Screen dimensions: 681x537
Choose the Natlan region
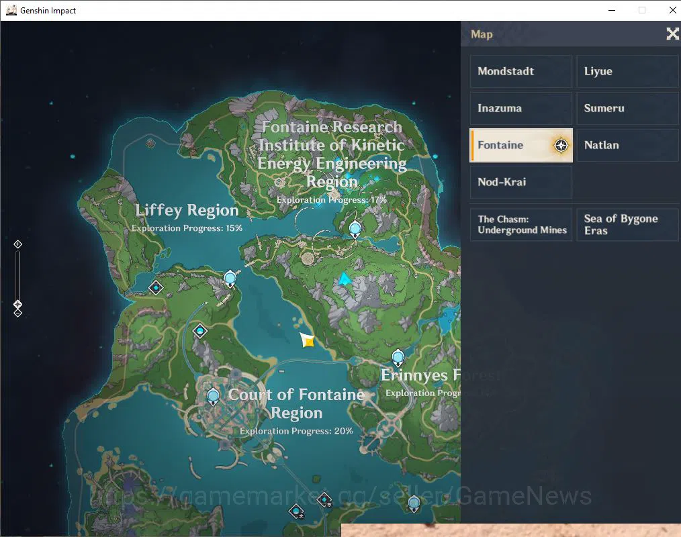[x=627, y=145]
